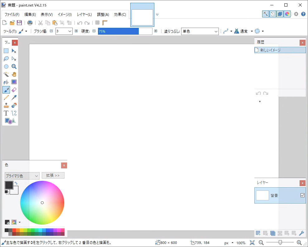
Task: Open the レイヤー(L) menu
Action: pos(84,15)
